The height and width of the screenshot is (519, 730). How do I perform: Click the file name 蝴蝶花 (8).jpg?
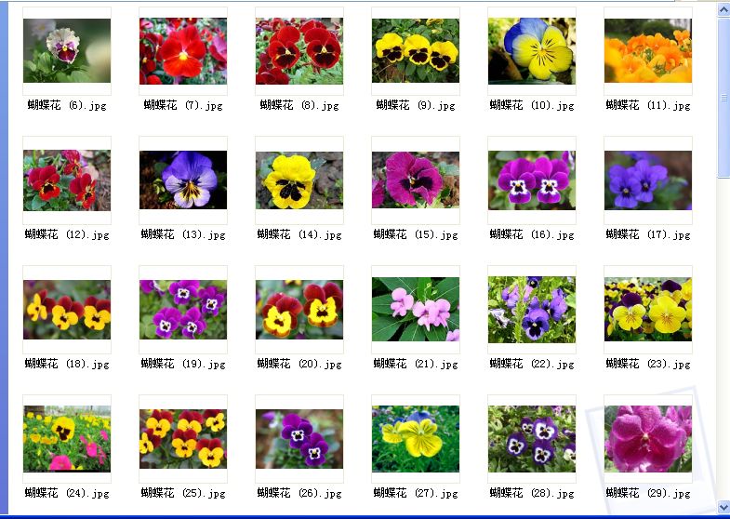[299, 106]
